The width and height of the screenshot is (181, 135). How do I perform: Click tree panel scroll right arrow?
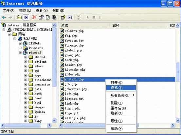pyautogui.click(x=49, y=125)
